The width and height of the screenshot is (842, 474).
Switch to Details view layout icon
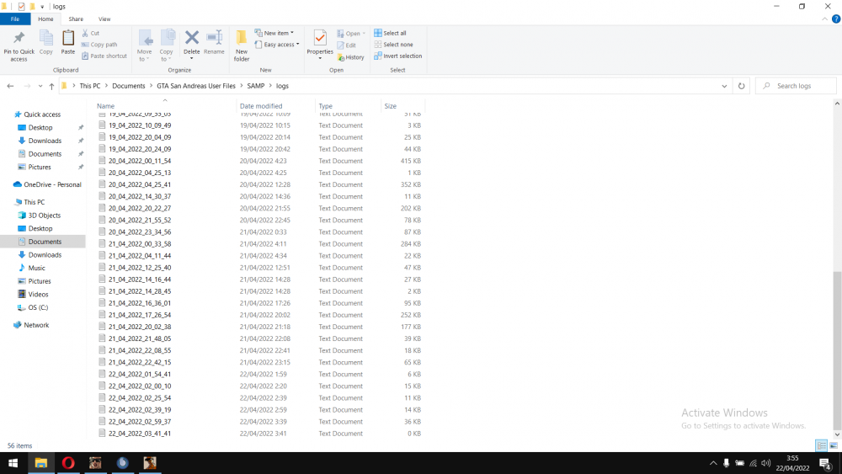[x=821, y=445]
